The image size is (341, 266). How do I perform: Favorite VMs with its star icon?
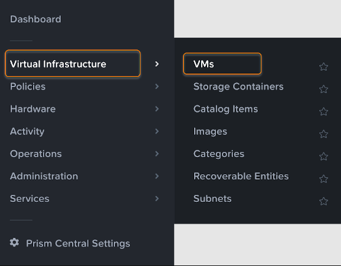[x=324, y=66]
